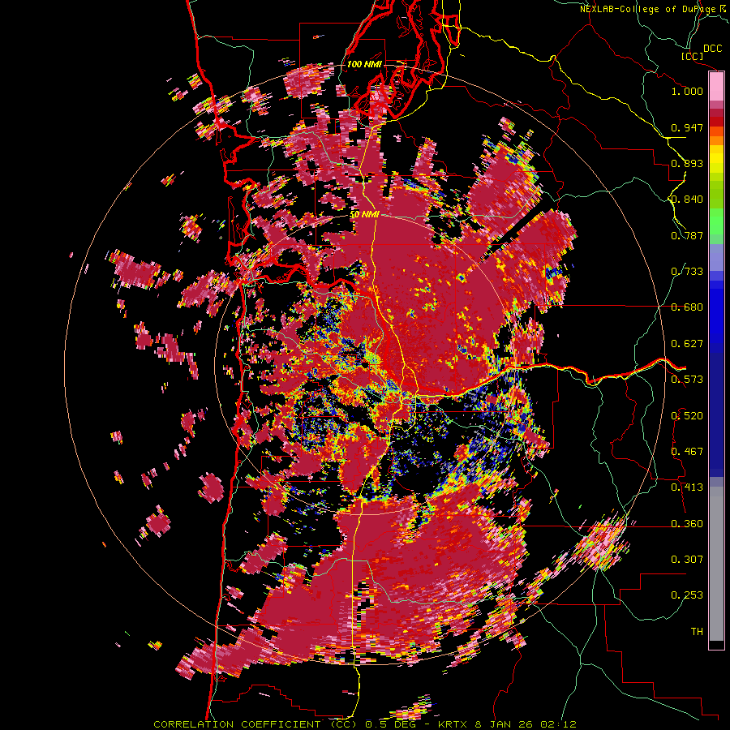This screenshot has height=730, width=730.
Task: Pick the yellow band of the color scale
Action: point(716,159)
